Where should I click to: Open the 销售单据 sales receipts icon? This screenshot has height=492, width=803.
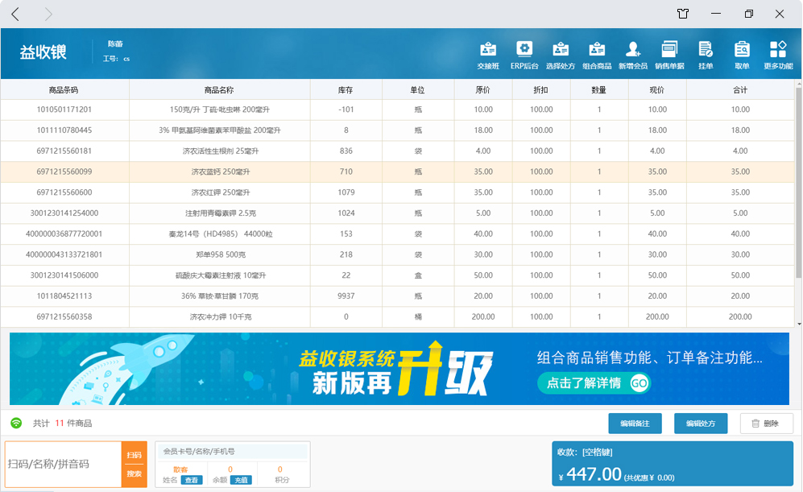pyautogui.click(x=669, y=54)
